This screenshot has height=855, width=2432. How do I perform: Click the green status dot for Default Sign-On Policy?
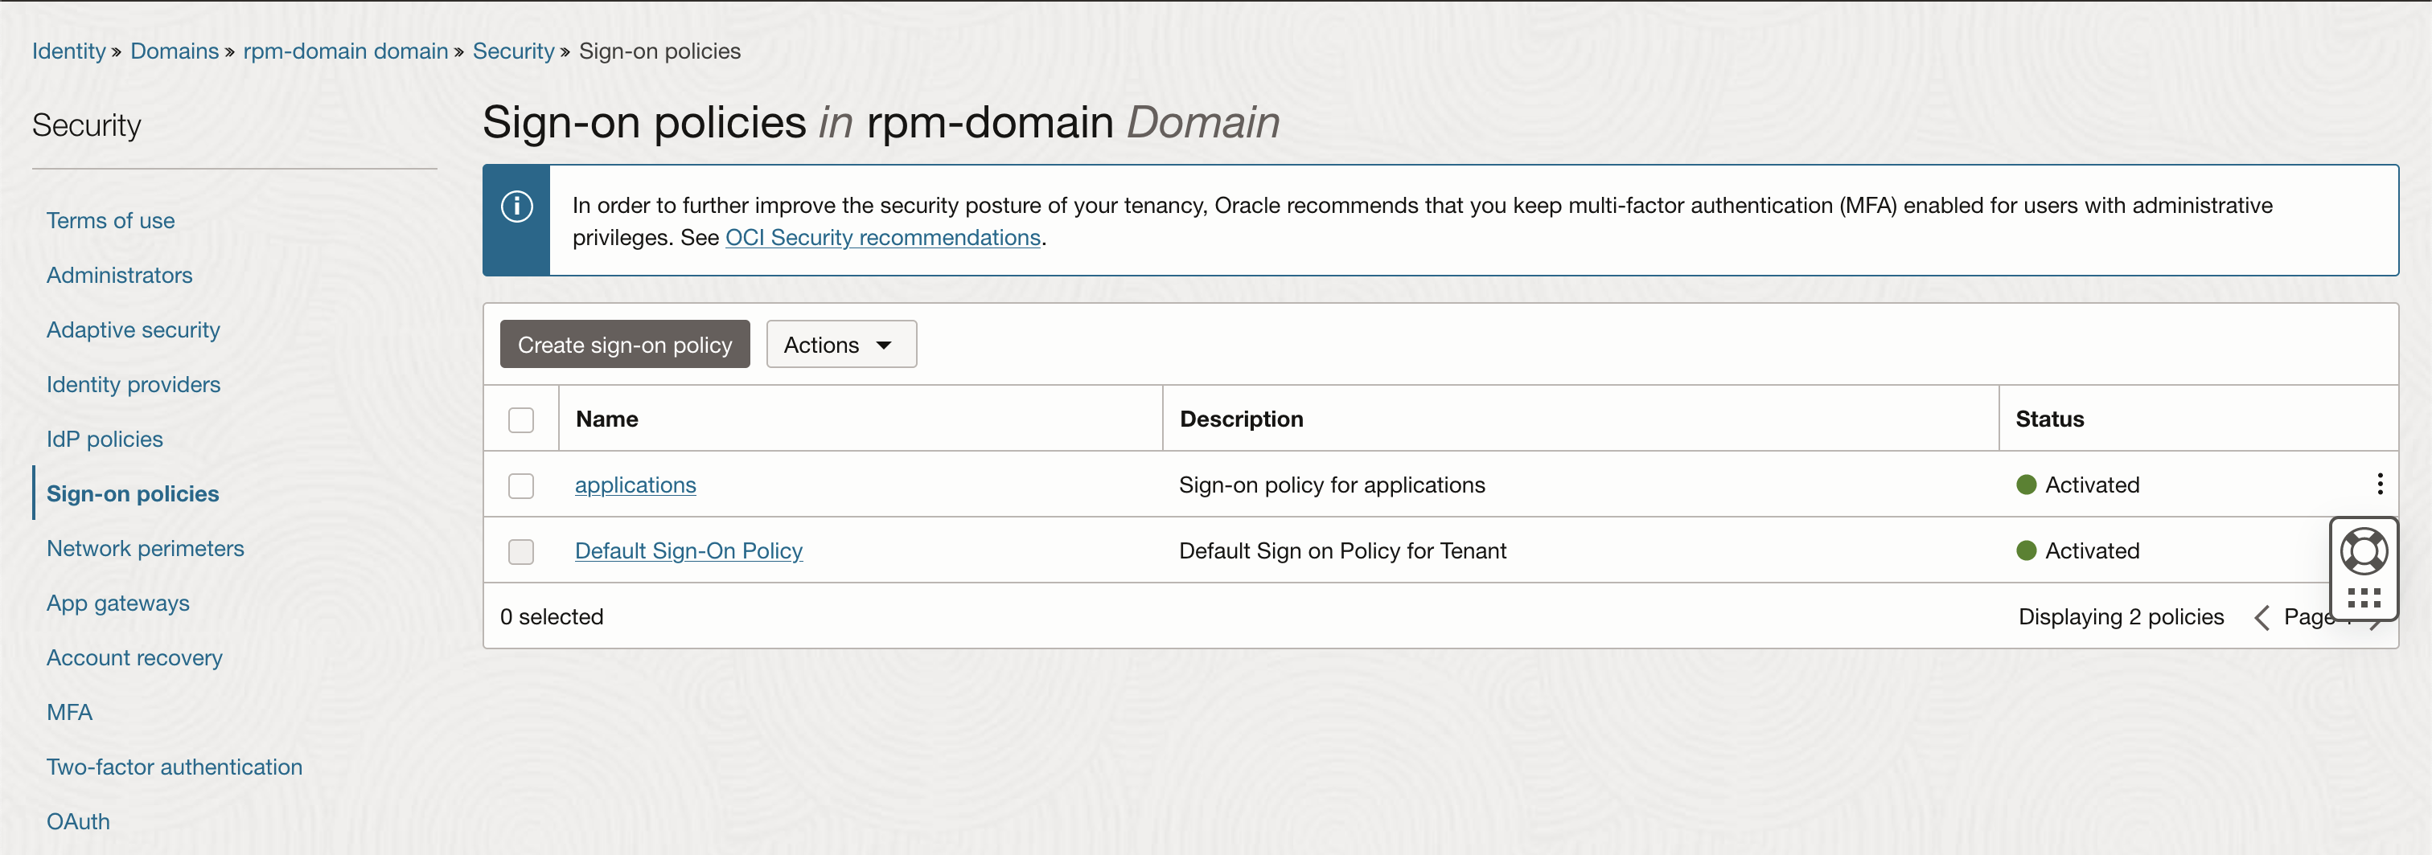(x=2026, y=551)
